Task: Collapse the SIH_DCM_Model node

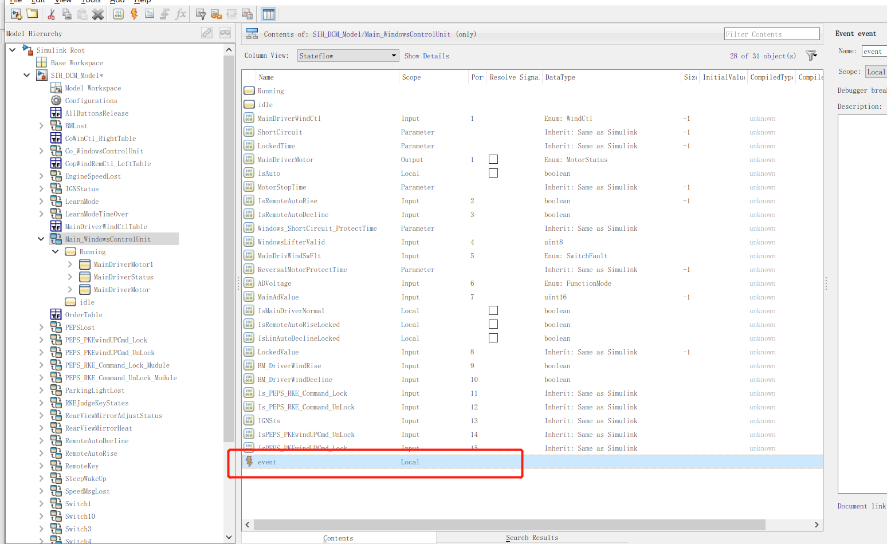Action: (26, 75)
